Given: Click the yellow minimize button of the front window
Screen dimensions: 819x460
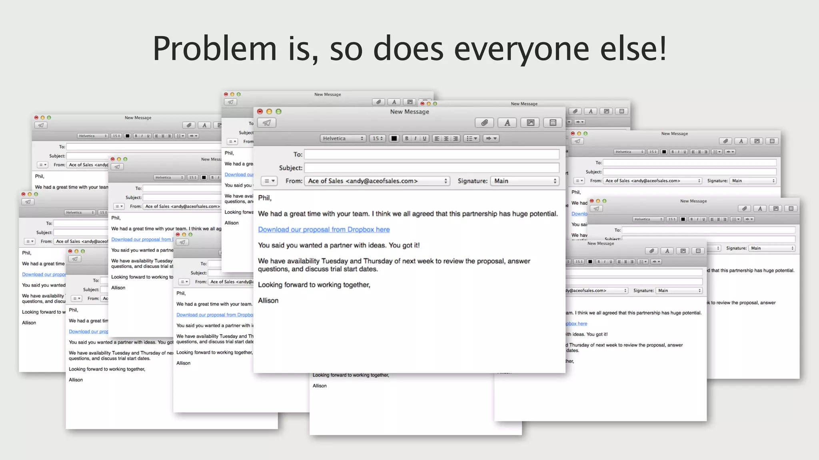Looking at the screenshot, I should pyautogui.click(x=269, y=112).
